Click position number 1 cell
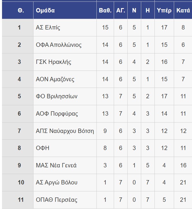The image size is (192, 209). (19, 28)
